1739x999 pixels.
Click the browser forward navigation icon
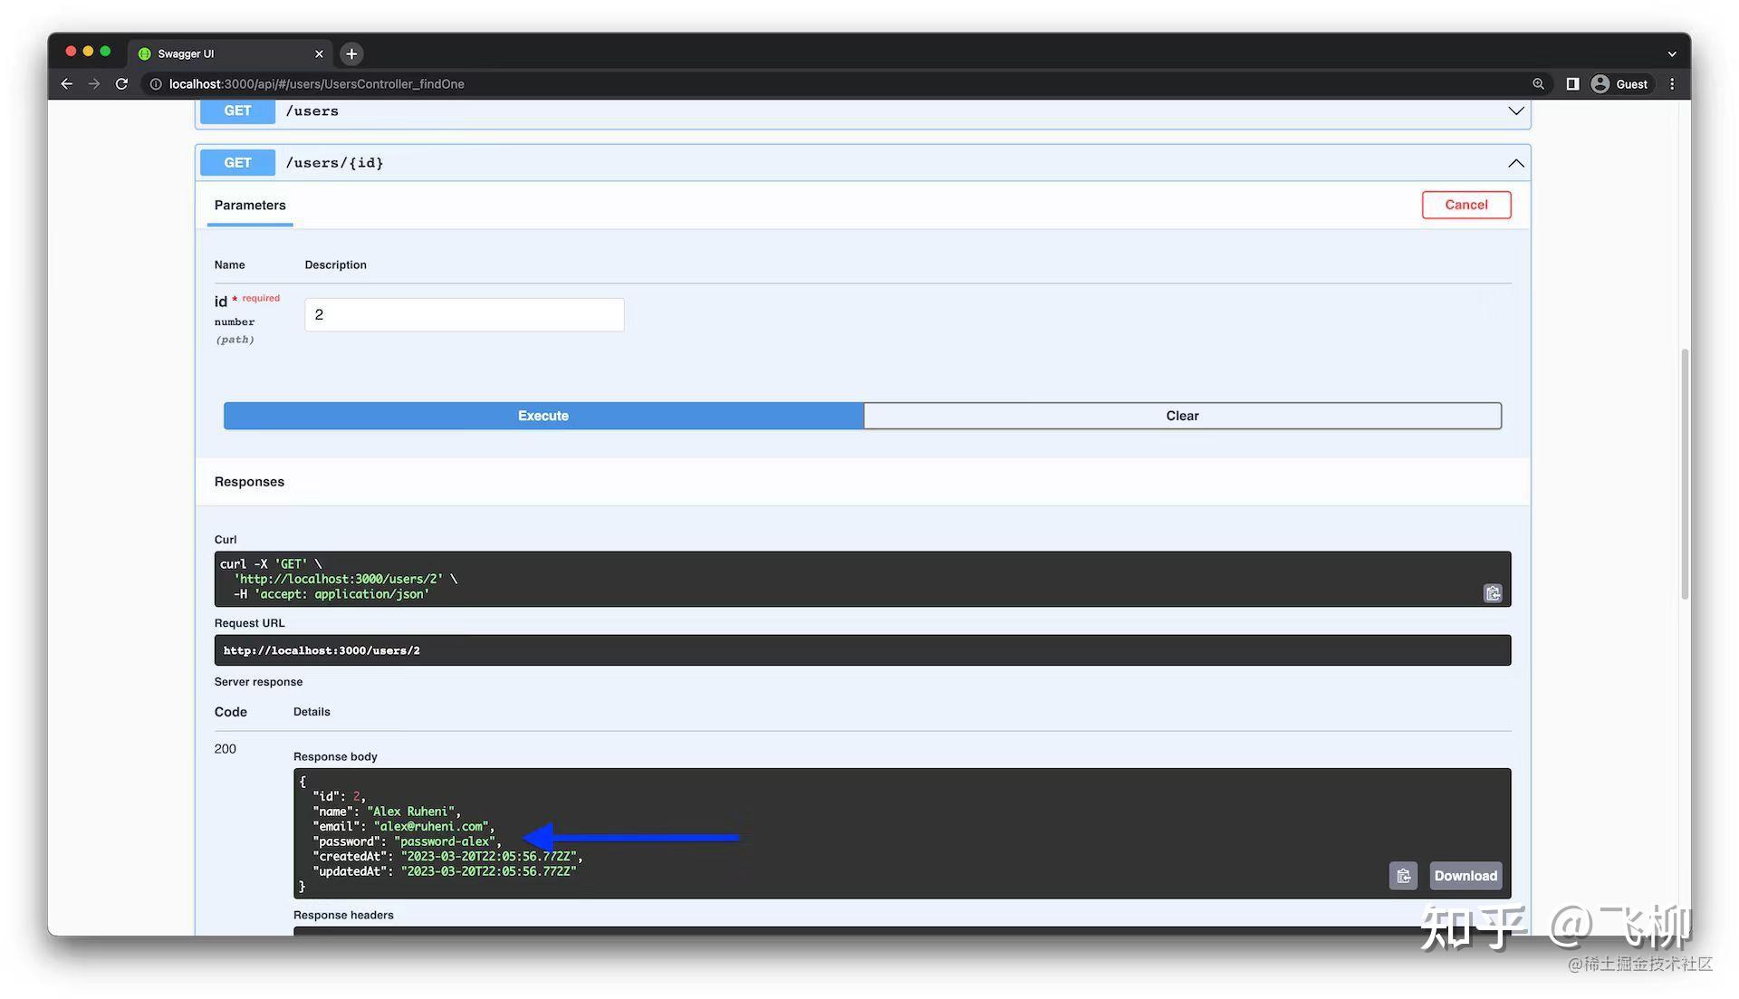[x=93, y=83]
